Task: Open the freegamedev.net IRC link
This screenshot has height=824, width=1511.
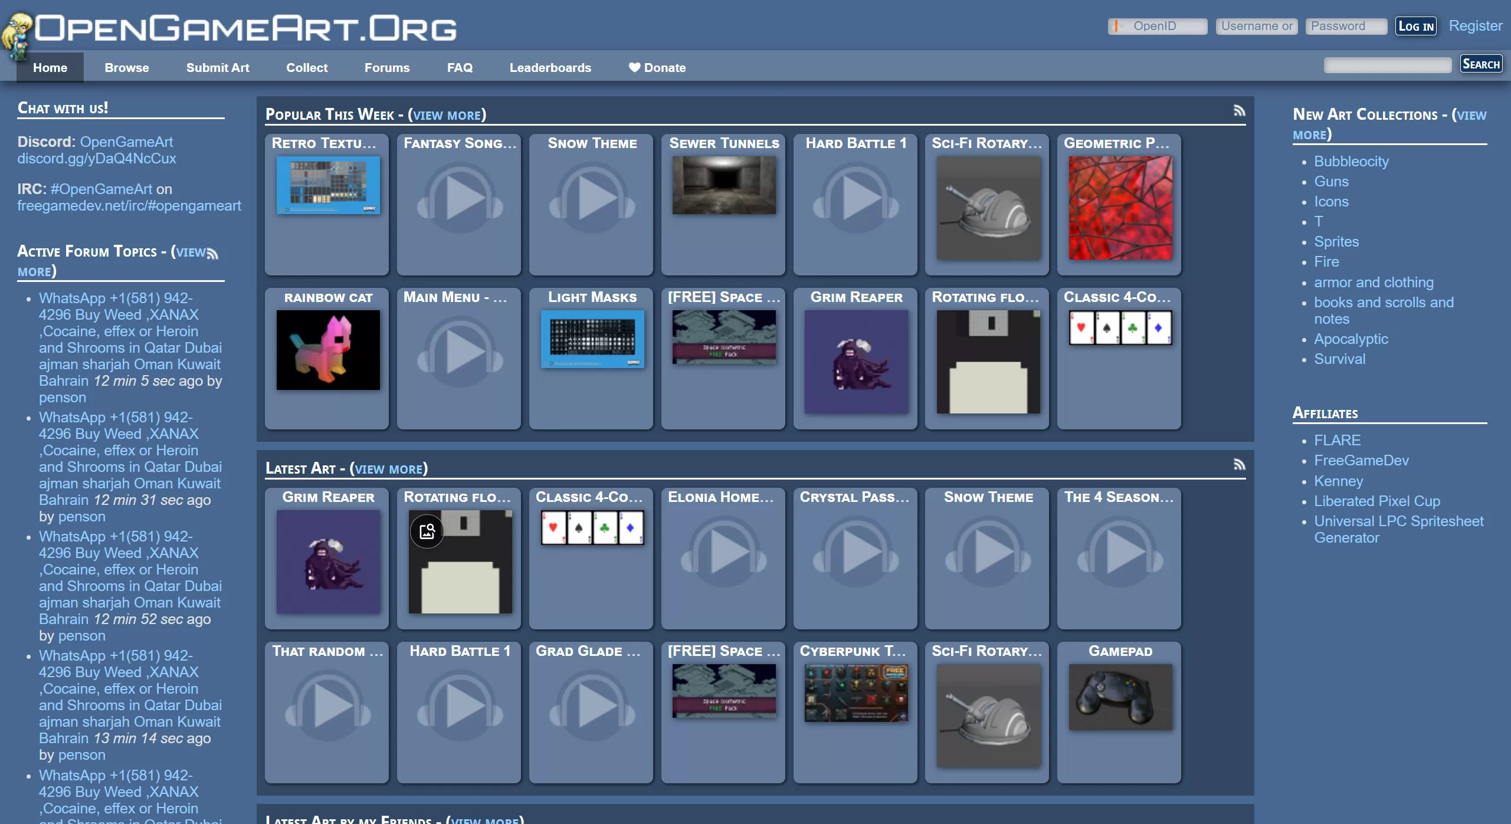Action: click(x=129, y=206)
